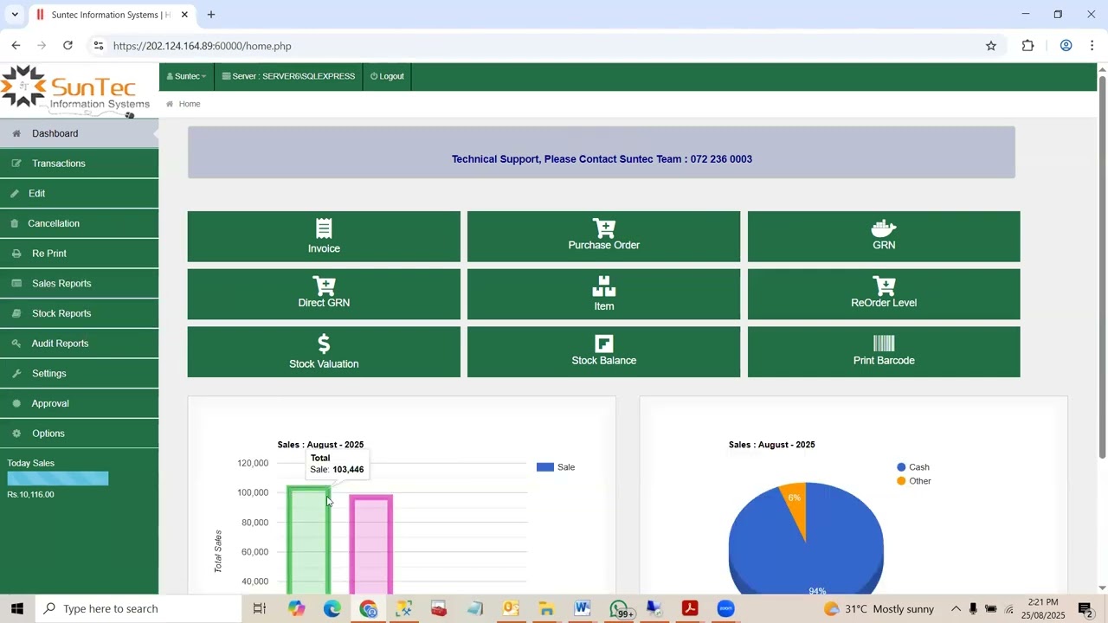Open Sales Reports in the sidebar

[x=79, y=284]
